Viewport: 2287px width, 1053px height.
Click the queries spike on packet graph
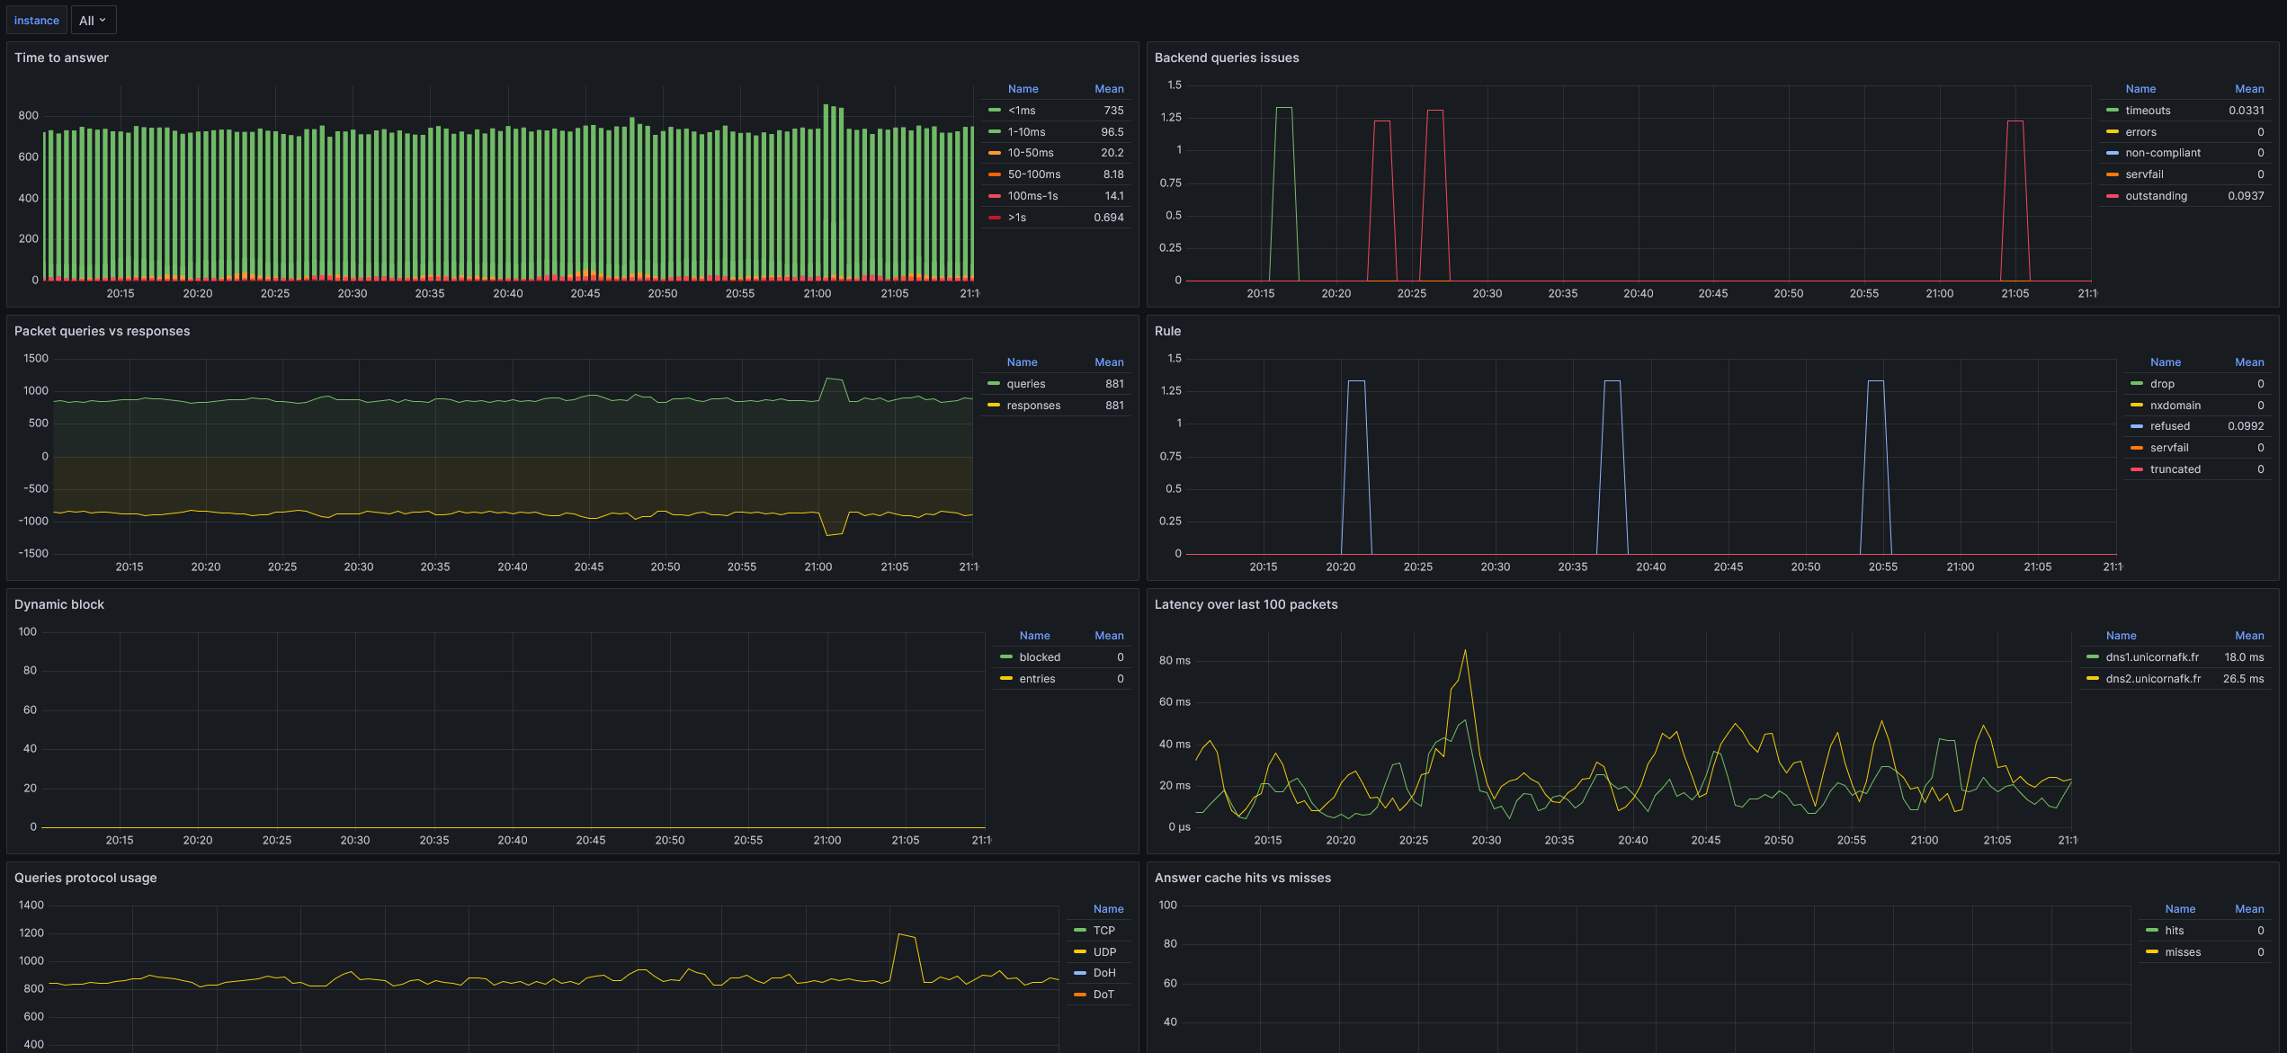pos(834,380)
